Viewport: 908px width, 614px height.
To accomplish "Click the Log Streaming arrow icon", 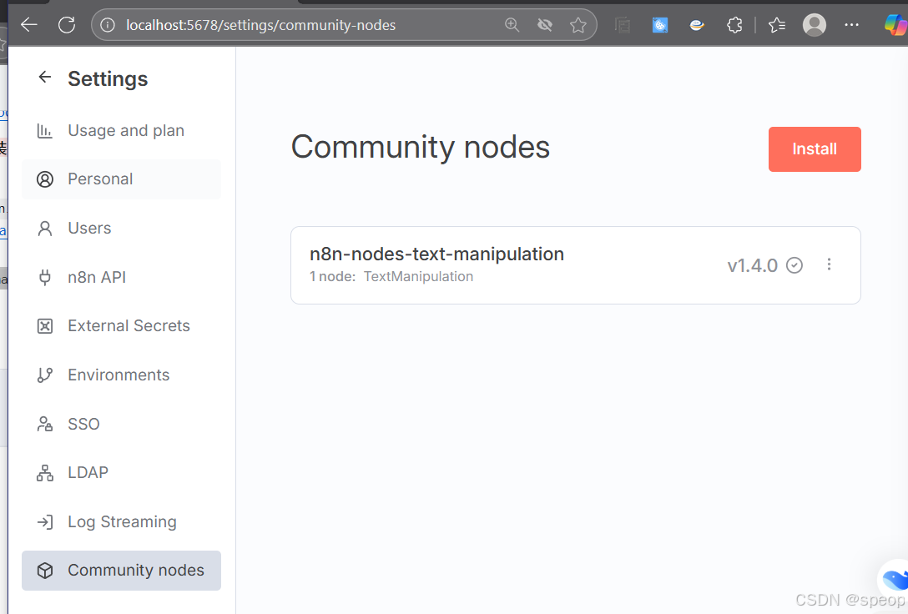I will (44, 522).
